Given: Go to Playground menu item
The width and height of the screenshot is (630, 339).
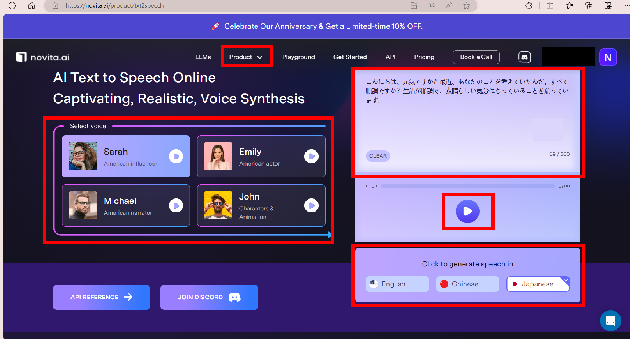Looking at the screenshot, I should point(298,57).
